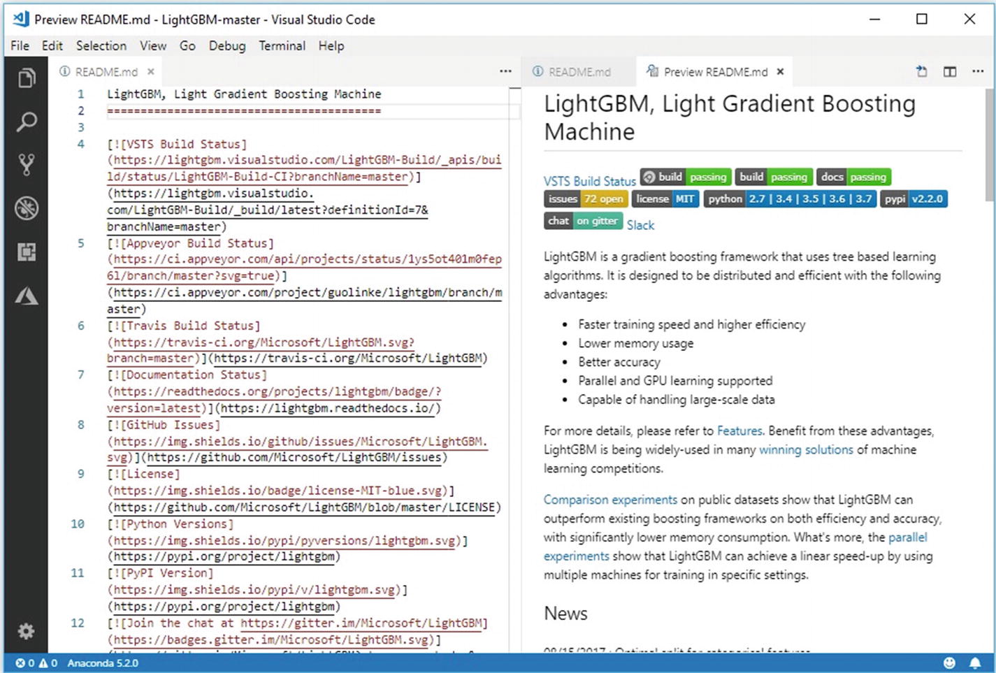Open the Debug view in activity bar
The height and width of the screenshot is (673, 996).
point(27,208)
